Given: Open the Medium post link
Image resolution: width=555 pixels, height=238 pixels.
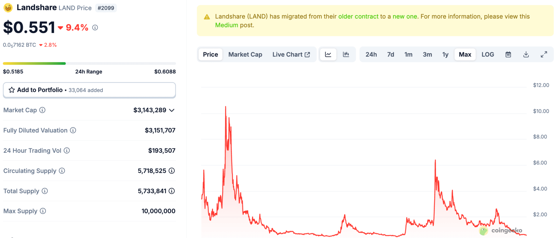Looking at the screenshot, I should coord(227,25).
